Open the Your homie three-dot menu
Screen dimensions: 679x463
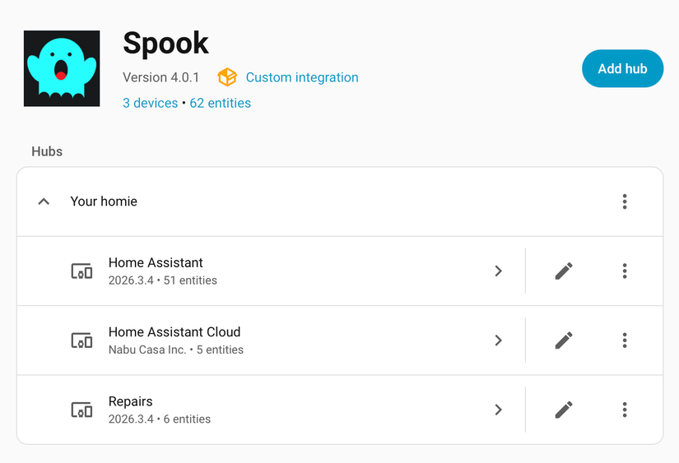pos(625,201)
